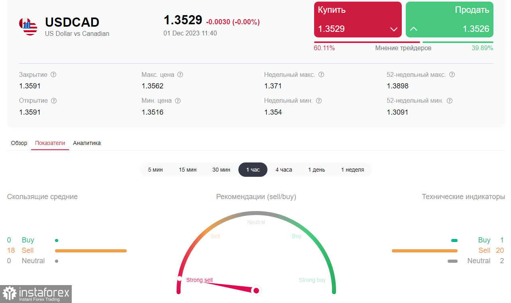The height and width of the screenshot is (303, 511).
Task: Select the 1 неделя timeframe
Action: pos(352,170)
